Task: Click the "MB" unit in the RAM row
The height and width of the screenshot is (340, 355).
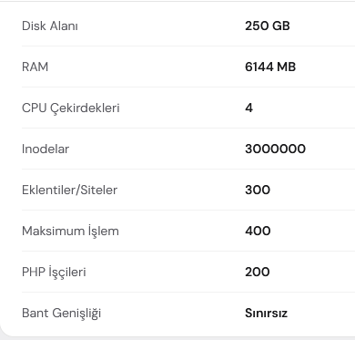Action: click(286, 67)
